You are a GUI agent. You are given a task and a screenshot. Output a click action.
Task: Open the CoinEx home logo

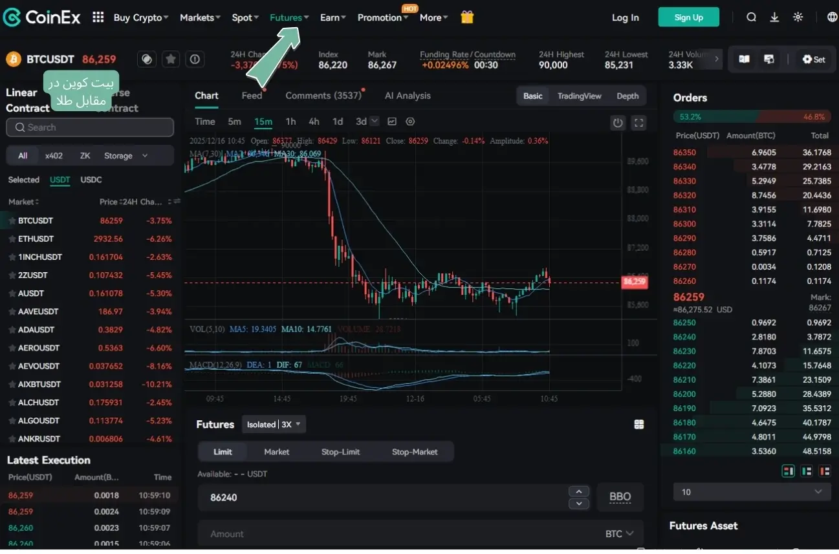(42, 17)
